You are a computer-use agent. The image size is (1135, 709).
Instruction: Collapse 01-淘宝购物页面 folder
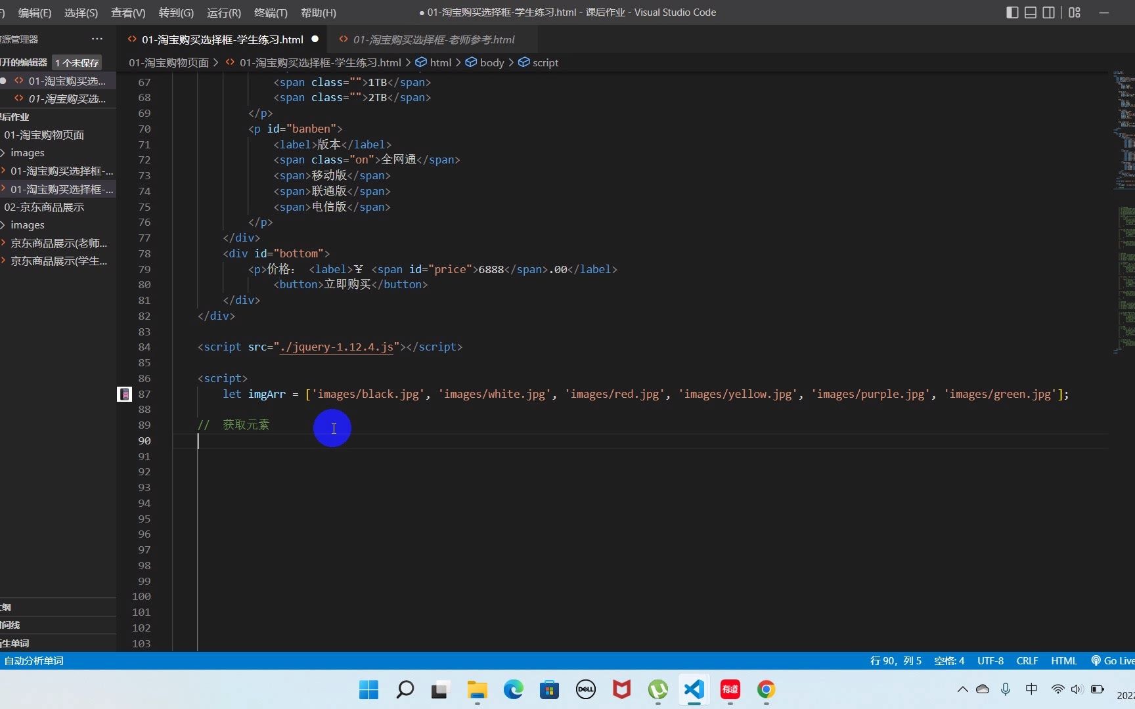click(x=58, y=135)
